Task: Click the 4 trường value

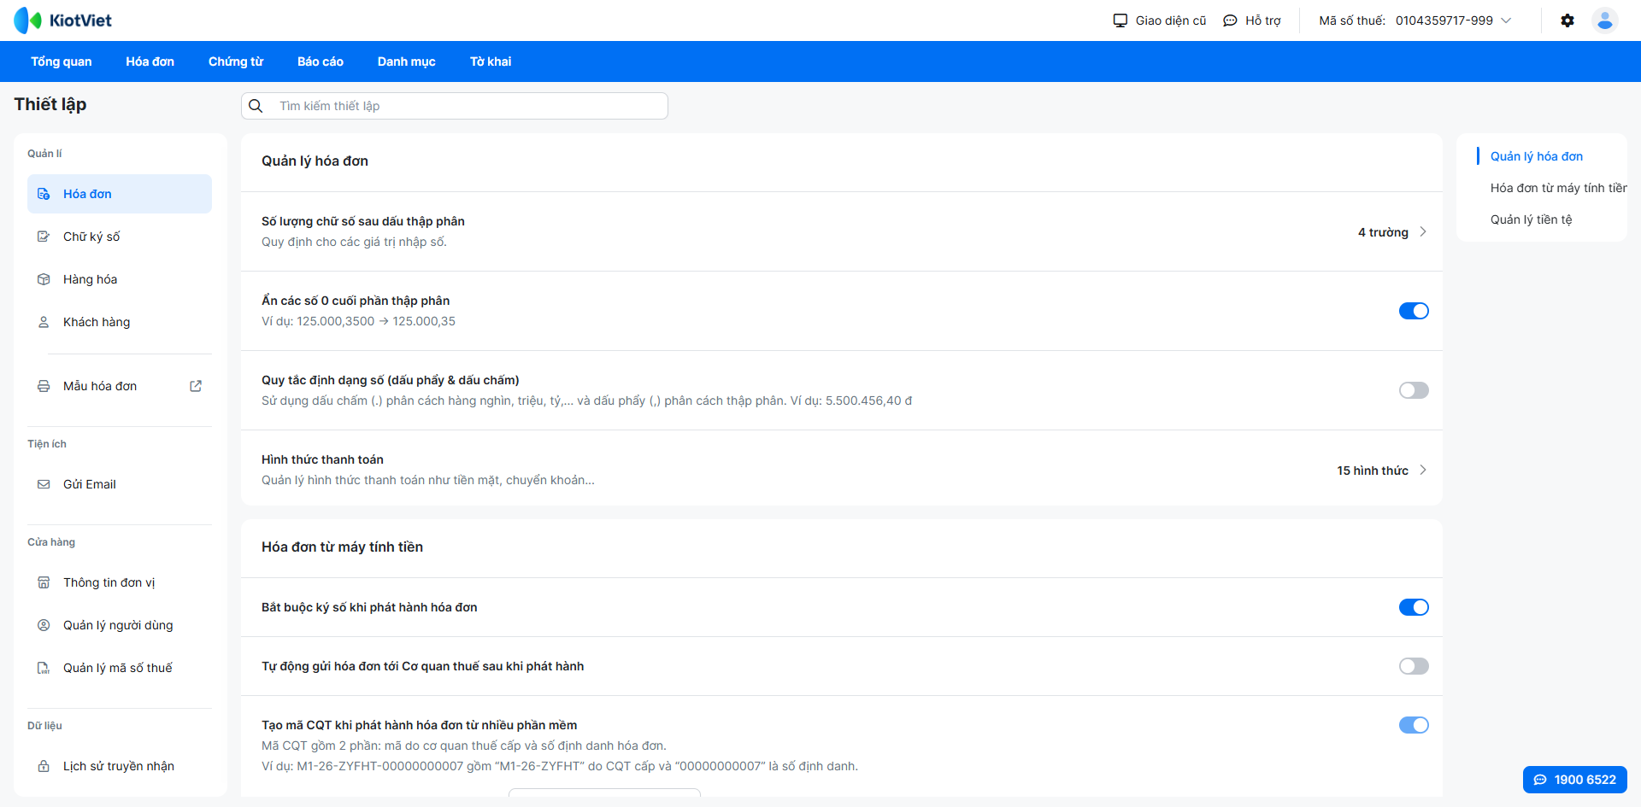Action: point(1383,232)
